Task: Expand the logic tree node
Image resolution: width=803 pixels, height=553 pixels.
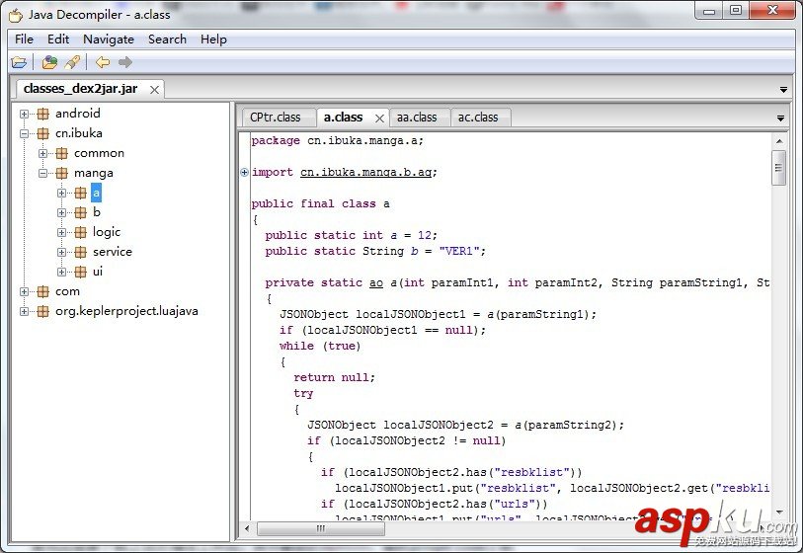Action: [x=61, y=232]
